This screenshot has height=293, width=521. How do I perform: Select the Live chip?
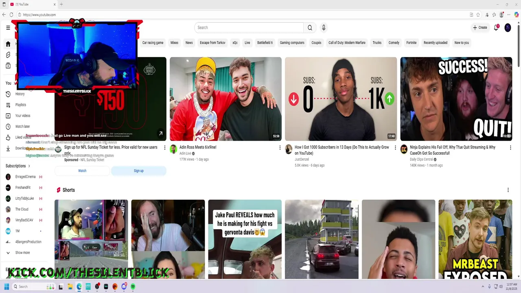[x=247, y=43]
